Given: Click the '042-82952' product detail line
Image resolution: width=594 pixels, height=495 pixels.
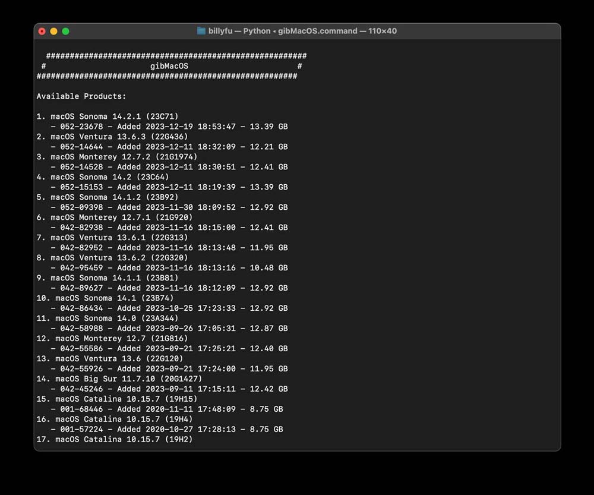Looking at the screenshot, I should [x=169, y=248].
